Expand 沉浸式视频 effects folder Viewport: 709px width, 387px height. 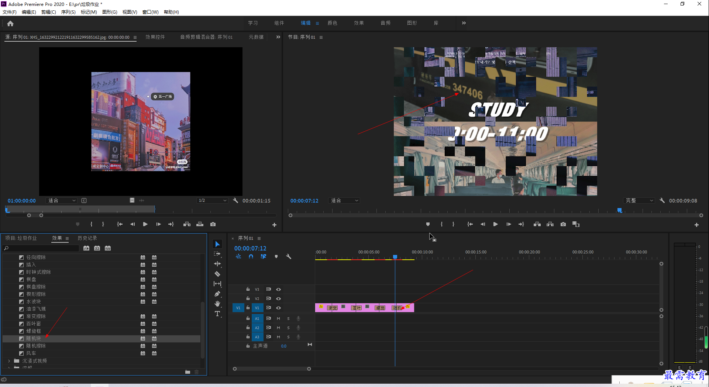[9, 361]
